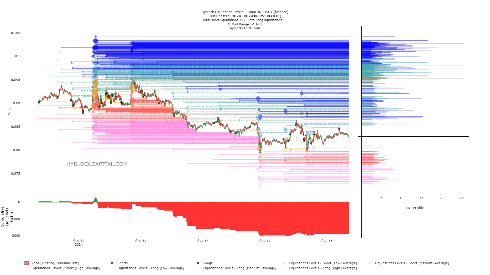
Task: Click the 0.075 price axis tick
Action: tap(15, 173)
